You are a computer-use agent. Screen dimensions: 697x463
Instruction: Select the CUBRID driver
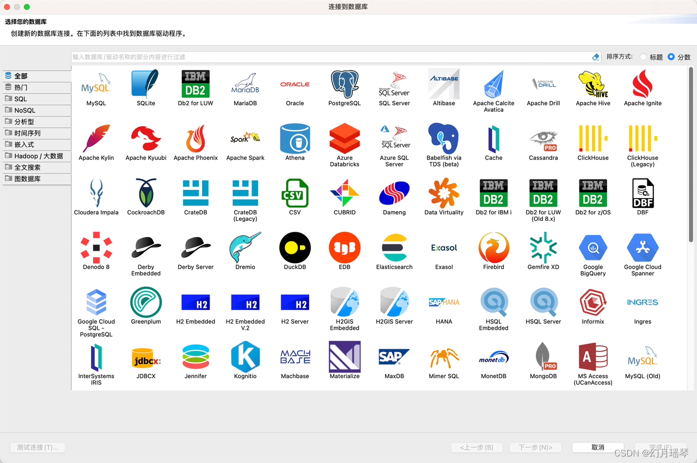pyautogui.click(x=345, y=197)
